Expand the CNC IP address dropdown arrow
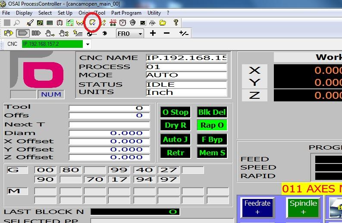 click(x=88, y=44)
